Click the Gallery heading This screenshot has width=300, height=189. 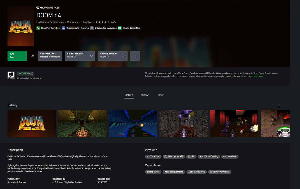(12, 105)
